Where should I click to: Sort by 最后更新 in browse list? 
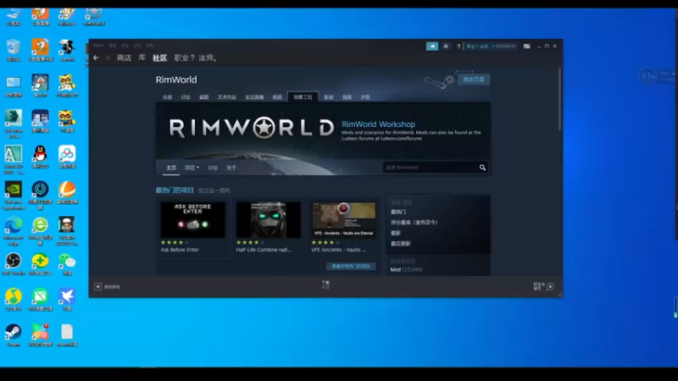click(x=400, y=244)
